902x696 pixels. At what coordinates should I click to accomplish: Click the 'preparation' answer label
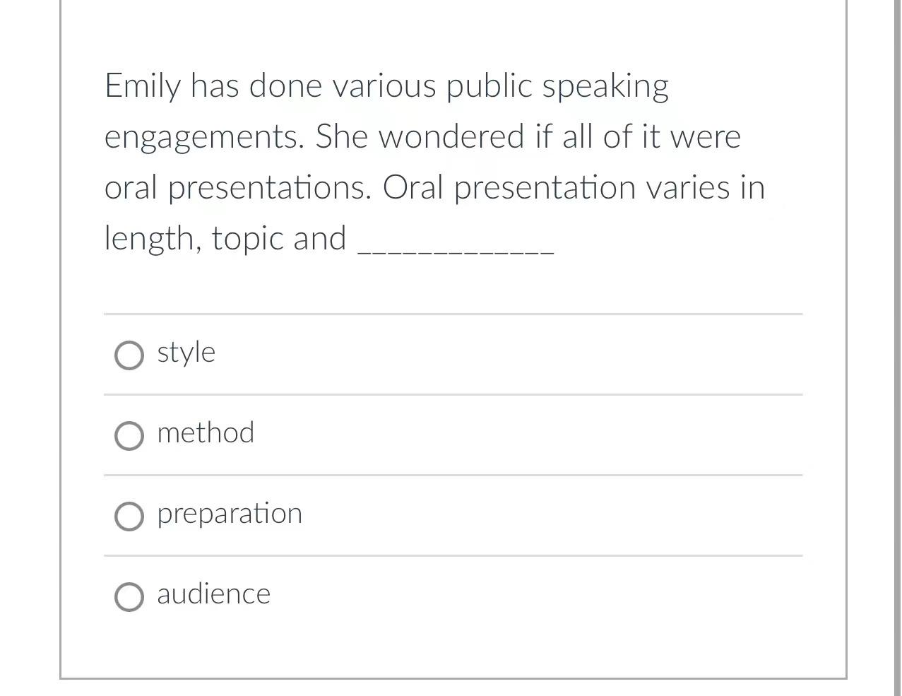(x=230, y=514)
